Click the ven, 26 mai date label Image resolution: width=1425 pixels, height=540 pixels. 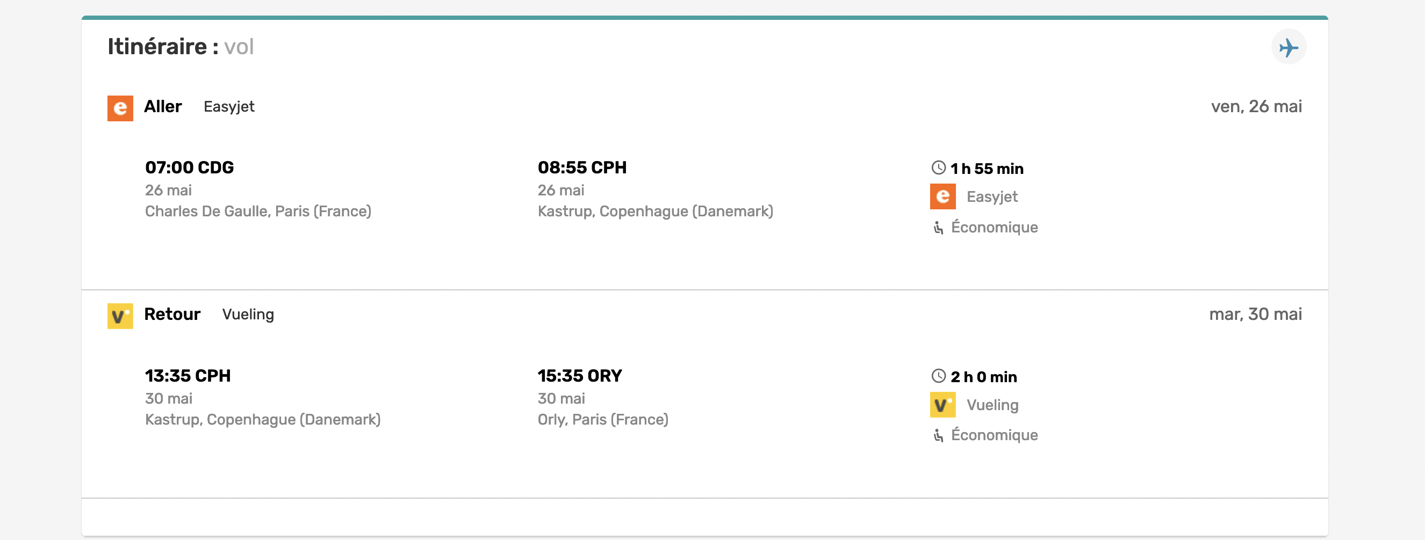point(1256,106)
